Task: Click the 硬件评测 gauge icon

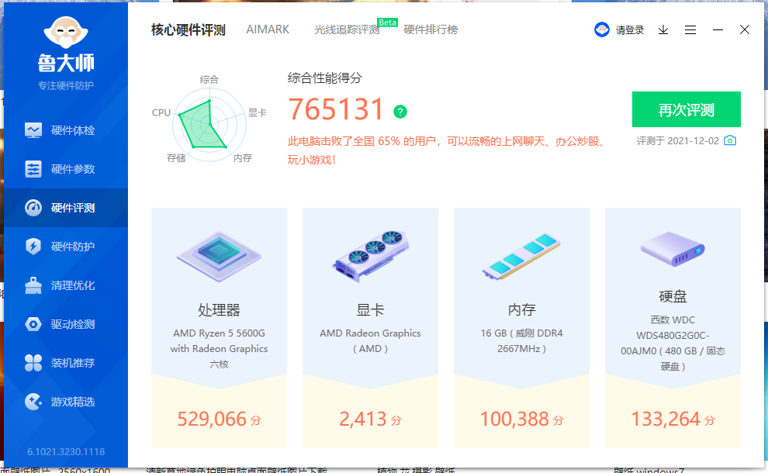Action: (33, 208)
